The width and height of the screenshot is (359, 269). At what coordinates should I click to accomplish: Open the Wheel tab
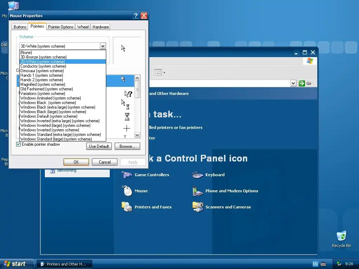(x=83, y=27)
